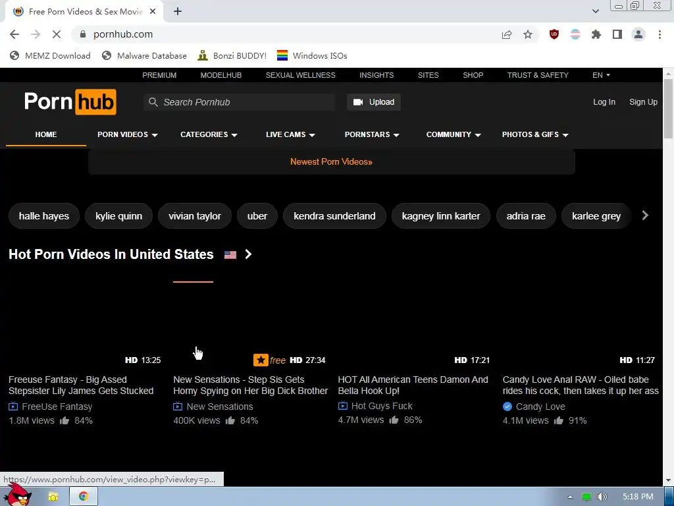Stop loading the page with the X button
Image resolution: width=674 pixels, height=506 pixels.
coord(57,34)
